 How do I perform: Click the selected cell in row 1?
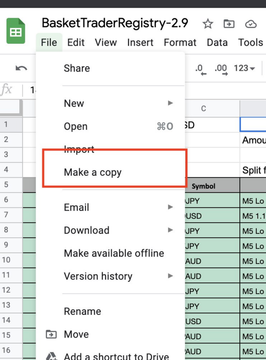point(253,124)
